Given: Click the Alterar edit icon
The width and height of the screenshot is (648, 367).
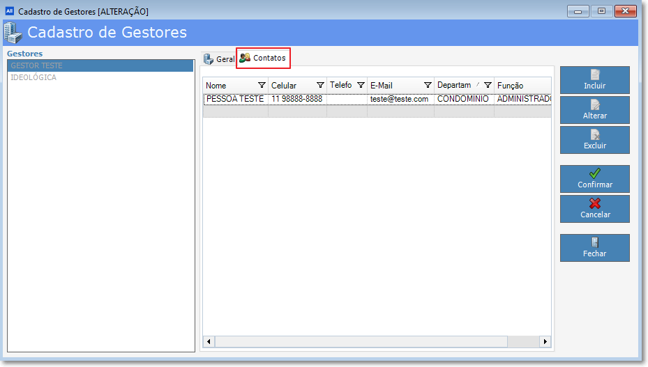Looking at the screenshot, I should click(x=594, y=104).
